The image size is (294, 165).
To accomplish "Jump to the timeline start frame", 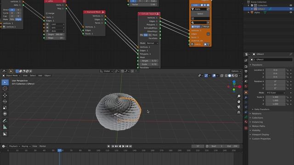I will [x=113, y=146].
